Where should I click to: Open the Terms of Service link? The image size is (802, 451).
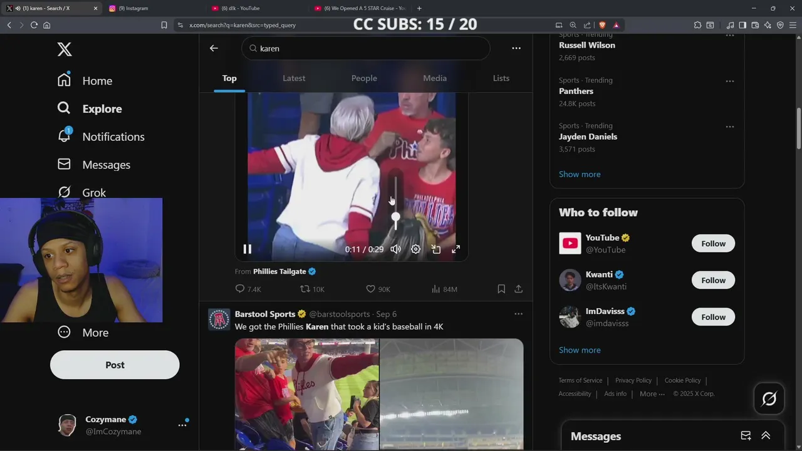[580, 380]
